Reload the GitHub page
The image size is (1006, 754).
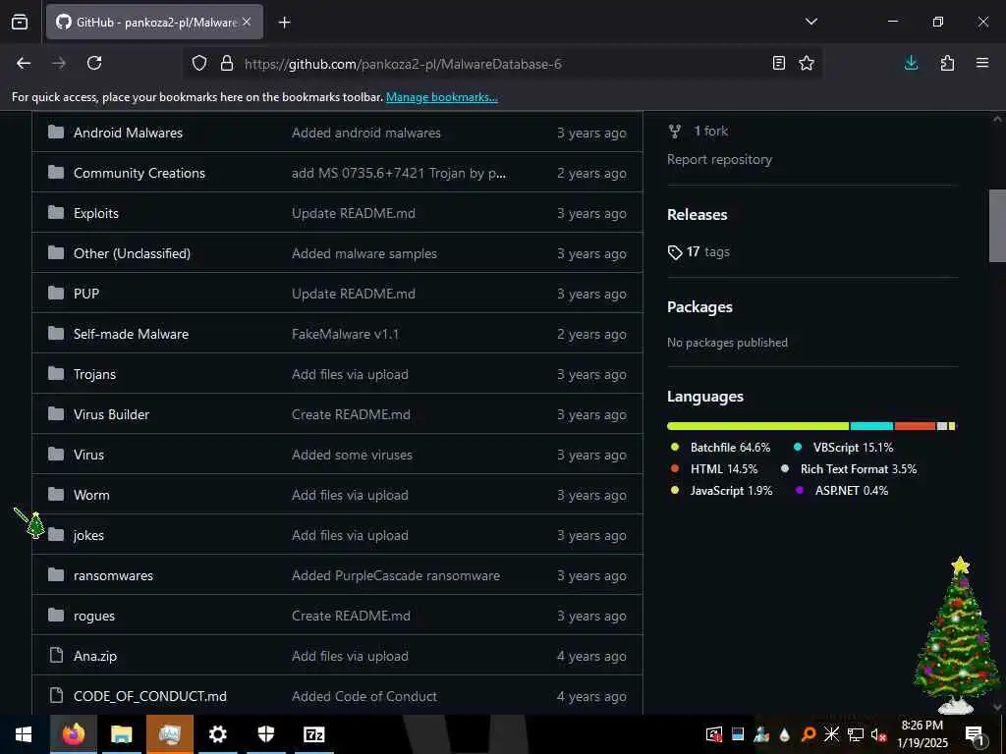pos(94,63)
